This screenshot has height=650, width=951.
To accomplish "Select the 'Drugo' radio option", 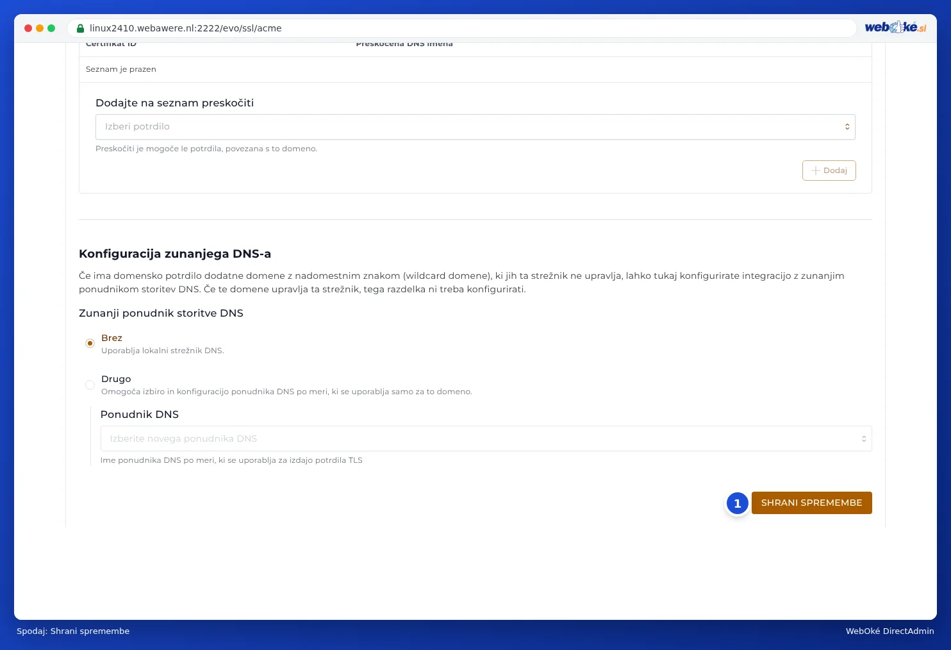I will (x=90, y=385).
